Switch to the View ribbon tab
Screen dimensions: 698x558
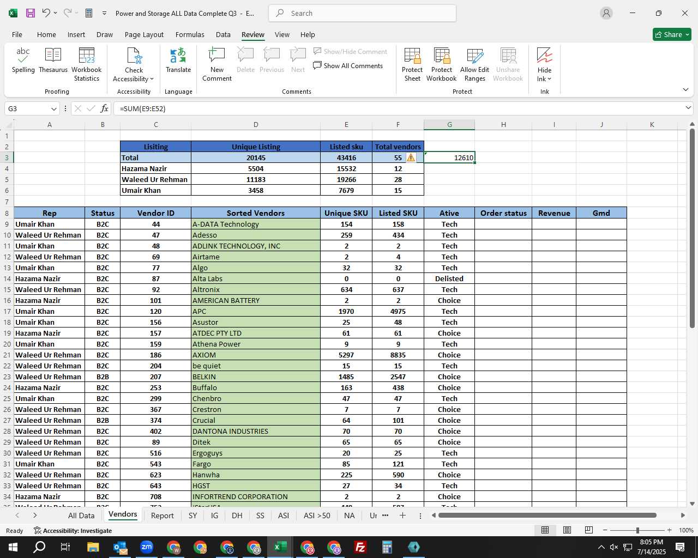tap(282, 34)
